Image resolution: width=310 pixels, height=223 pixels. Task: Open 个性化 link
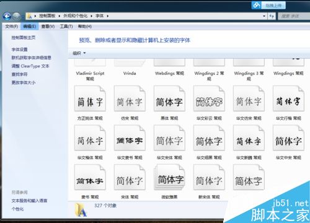pyautogui.click(x=17, y=209)
